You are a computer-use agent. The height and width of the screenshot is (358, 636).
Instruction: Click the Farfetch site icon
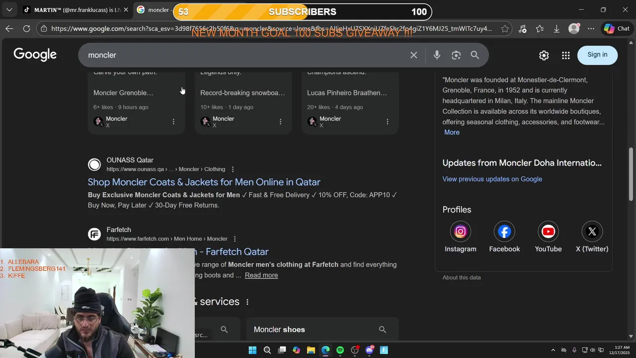94,234
